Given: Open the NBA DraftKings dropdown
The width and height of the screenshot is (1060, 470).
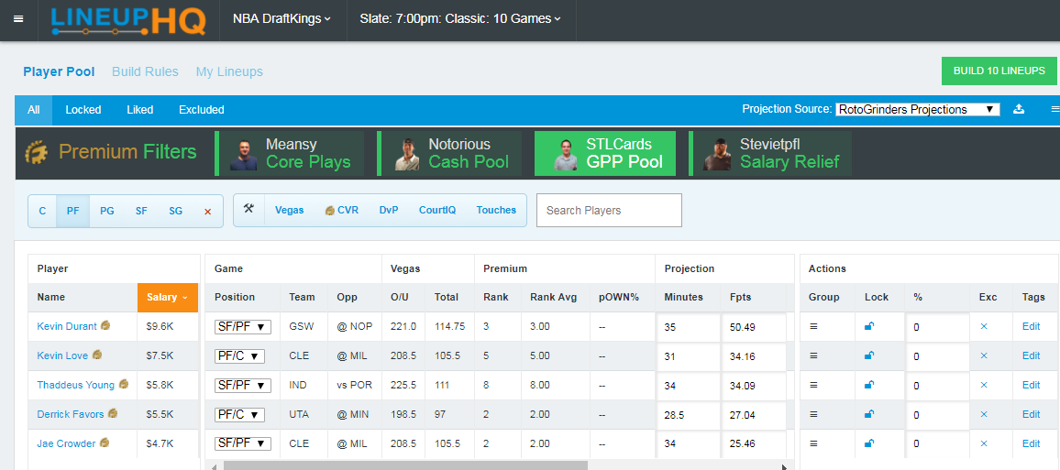Looking at the screenshot, I should 282,19.
